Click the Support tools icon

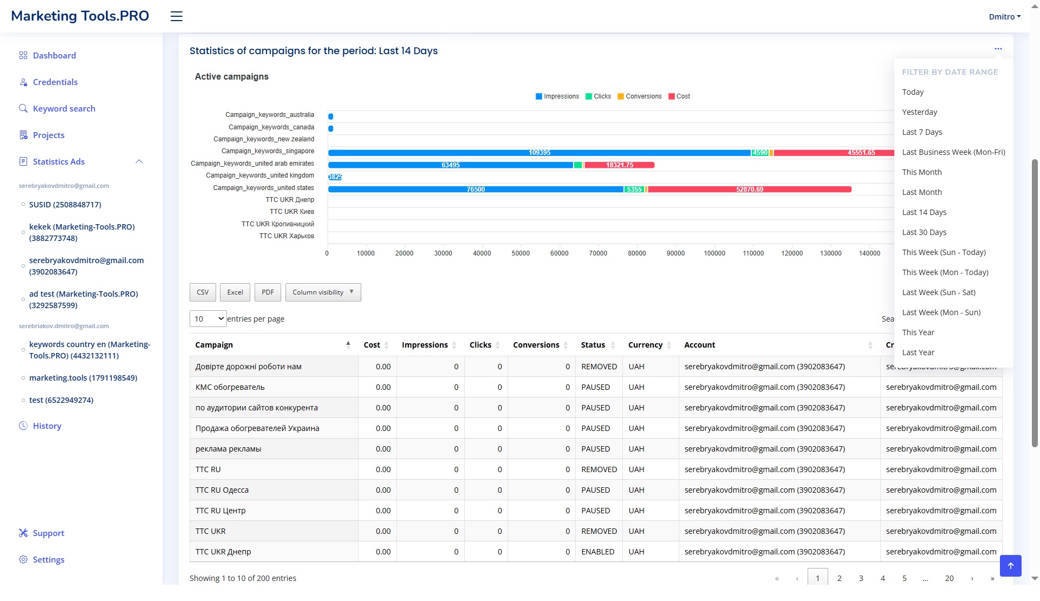(23, 533)
